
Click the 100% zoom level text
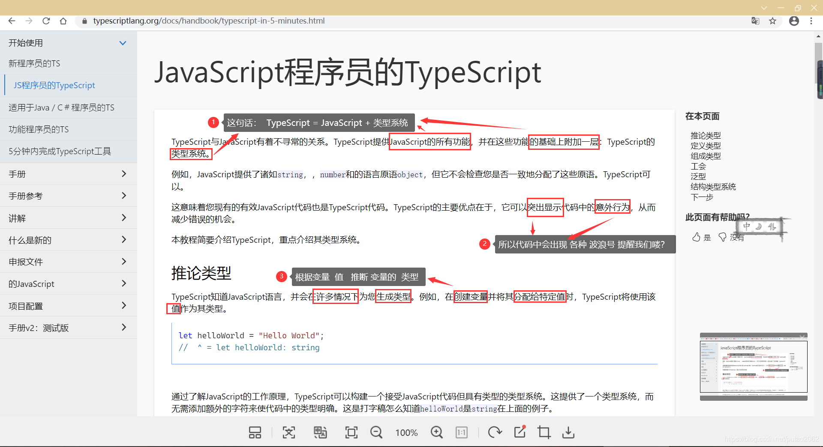tap(406, 433)
